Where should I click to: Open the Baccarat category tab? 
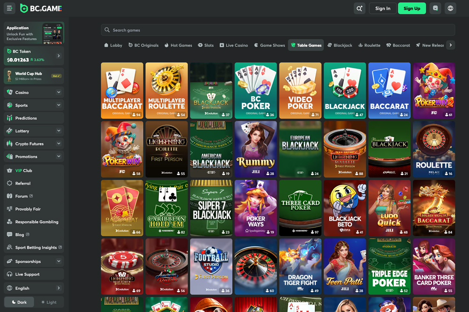pos(398,45)
